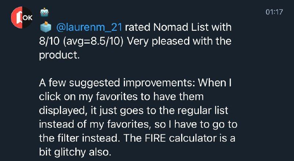Click the 01:17 message timestamp
This screenshot has width=294, height=161.
[x=274, y=12]
